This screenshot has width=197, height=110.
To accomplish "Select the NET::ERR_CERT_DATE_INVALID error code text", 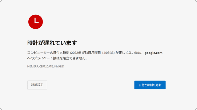I will 46,67.
